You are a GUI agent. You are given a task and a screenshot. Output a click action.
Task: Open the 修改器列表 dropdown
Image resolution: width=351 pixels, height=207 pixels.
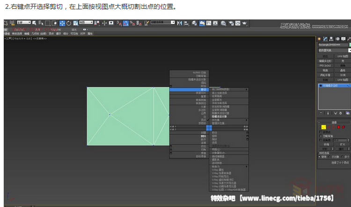(334, 50)
